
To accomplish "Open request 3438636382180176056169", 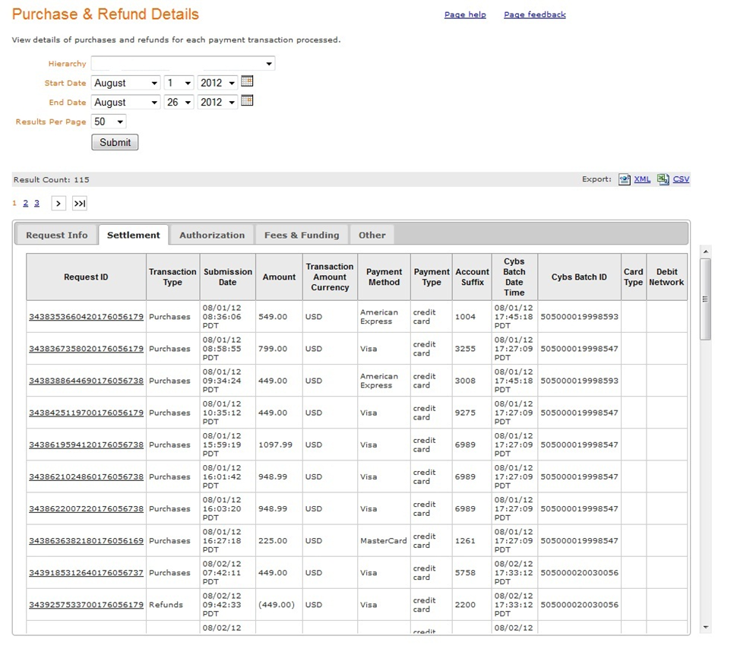I will point(86,541).
